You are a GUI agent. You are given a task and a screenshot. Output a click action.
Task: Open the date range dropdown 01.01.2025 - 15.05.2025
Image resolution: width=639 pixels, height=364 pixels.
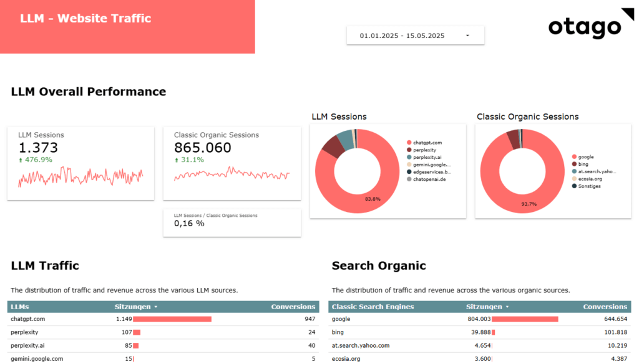tap(415, 36)
